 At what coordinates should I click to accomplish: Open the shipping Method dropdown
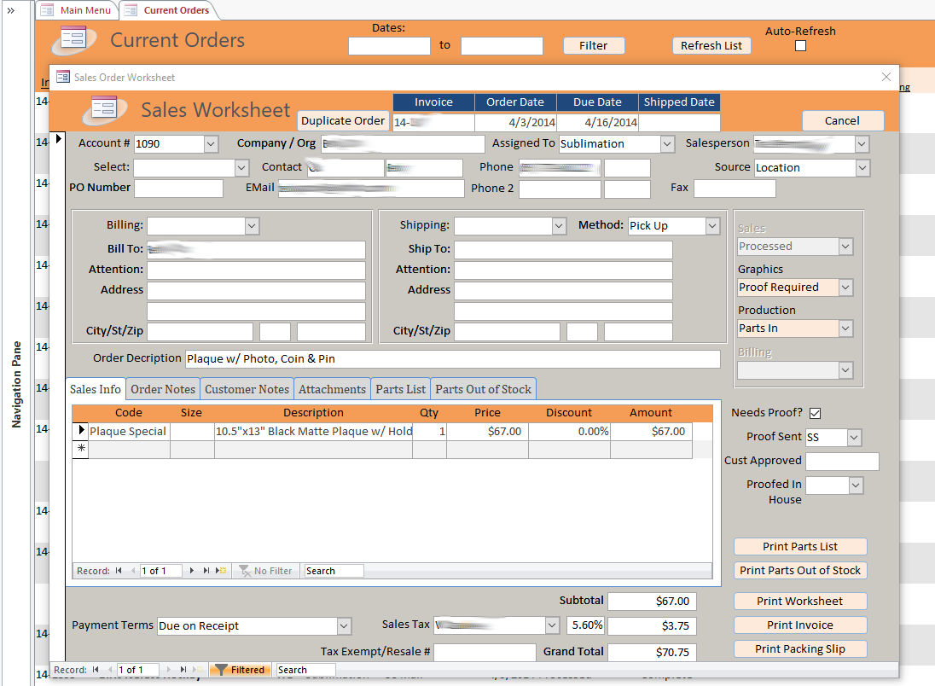pos(711,226)
